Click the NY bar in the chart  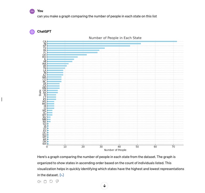[88, 46]
